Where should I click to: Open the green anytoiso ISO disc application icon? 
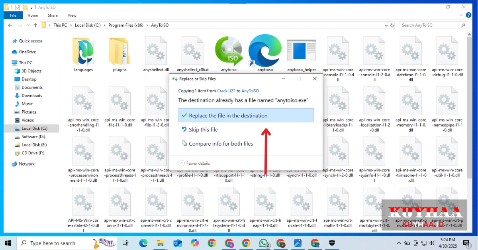click(x=229, y=52)
